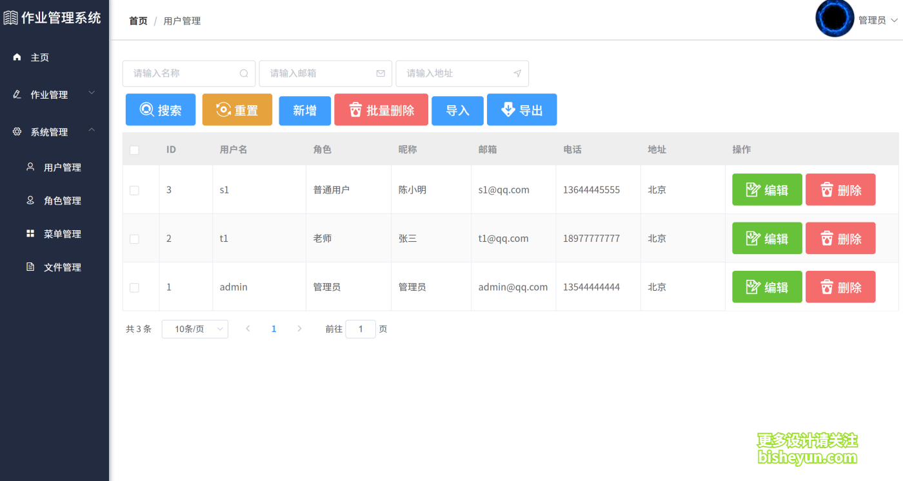Click the 电话 column header
This screenshot has width=903, height=481.
tap(572, 149)
